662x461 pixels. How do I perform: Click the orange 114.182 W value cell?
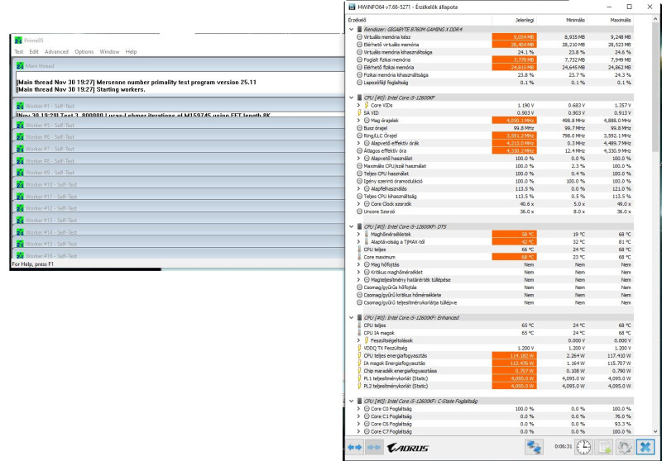click(514, 355)
